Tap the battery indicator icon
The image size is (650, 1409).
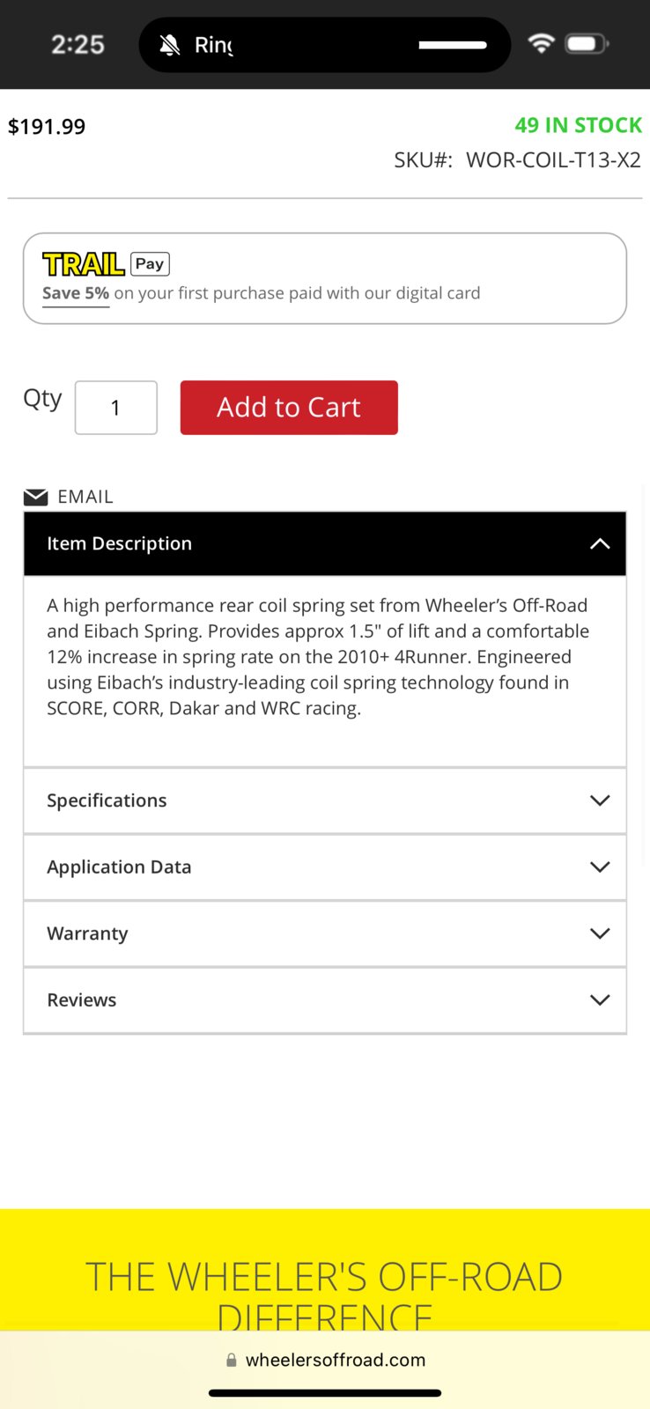click(x=587, y=43)
